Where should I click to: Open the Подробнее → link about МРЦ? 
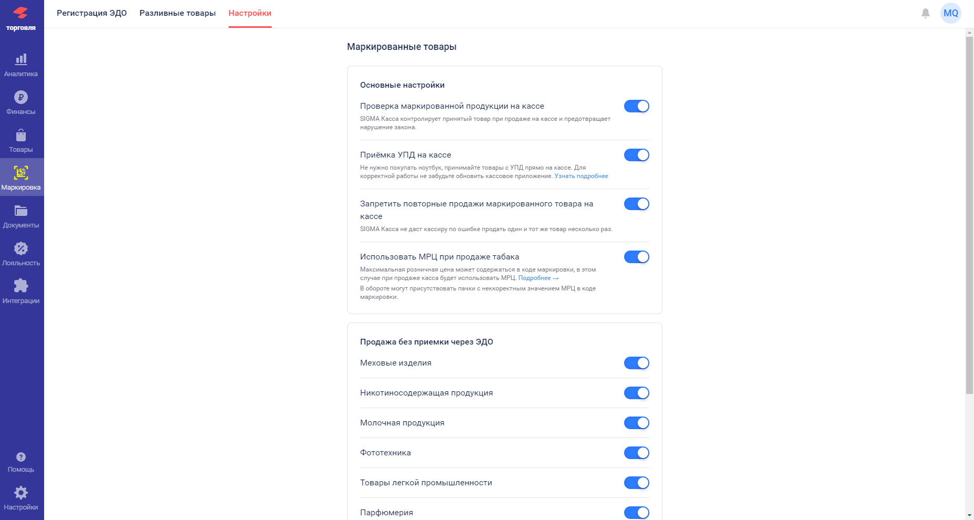tap(538, 278)
